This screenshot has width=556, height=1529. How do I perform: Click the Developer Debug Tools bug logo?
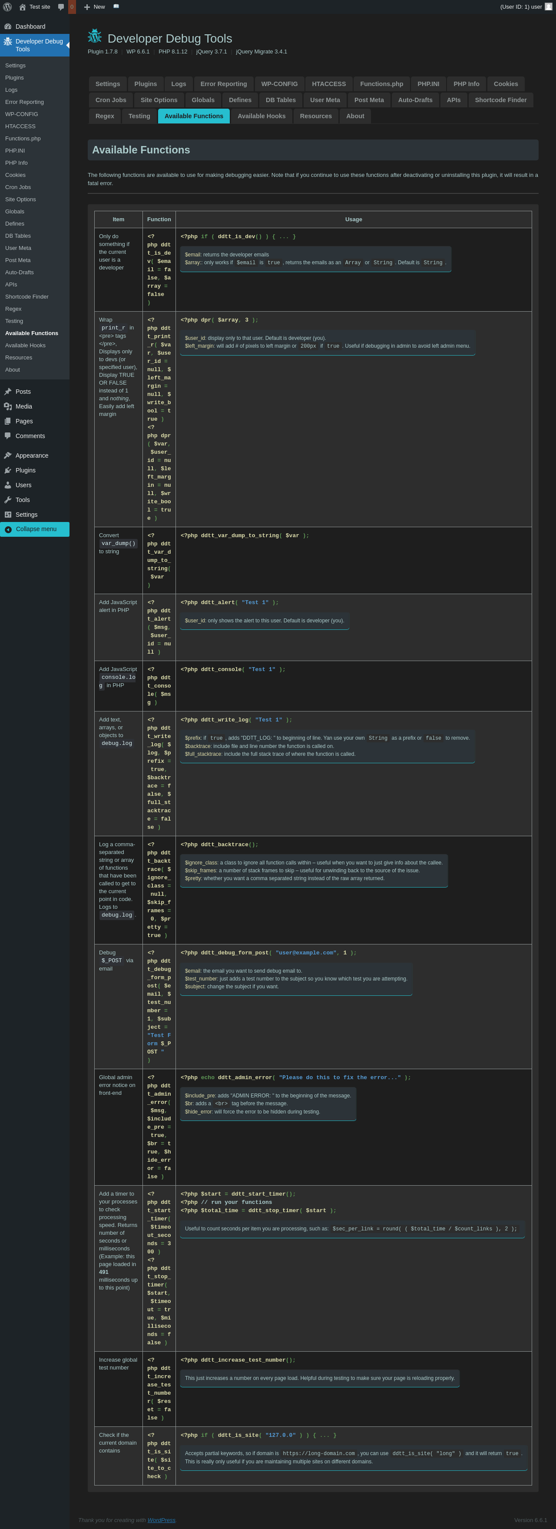(x=95, y=36)
